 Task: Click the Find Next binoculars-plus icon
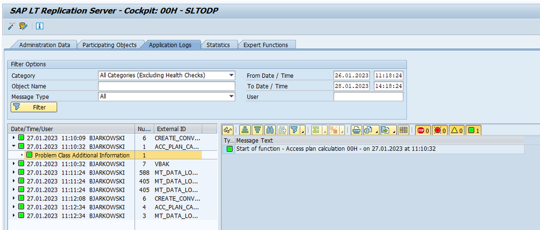282,130
